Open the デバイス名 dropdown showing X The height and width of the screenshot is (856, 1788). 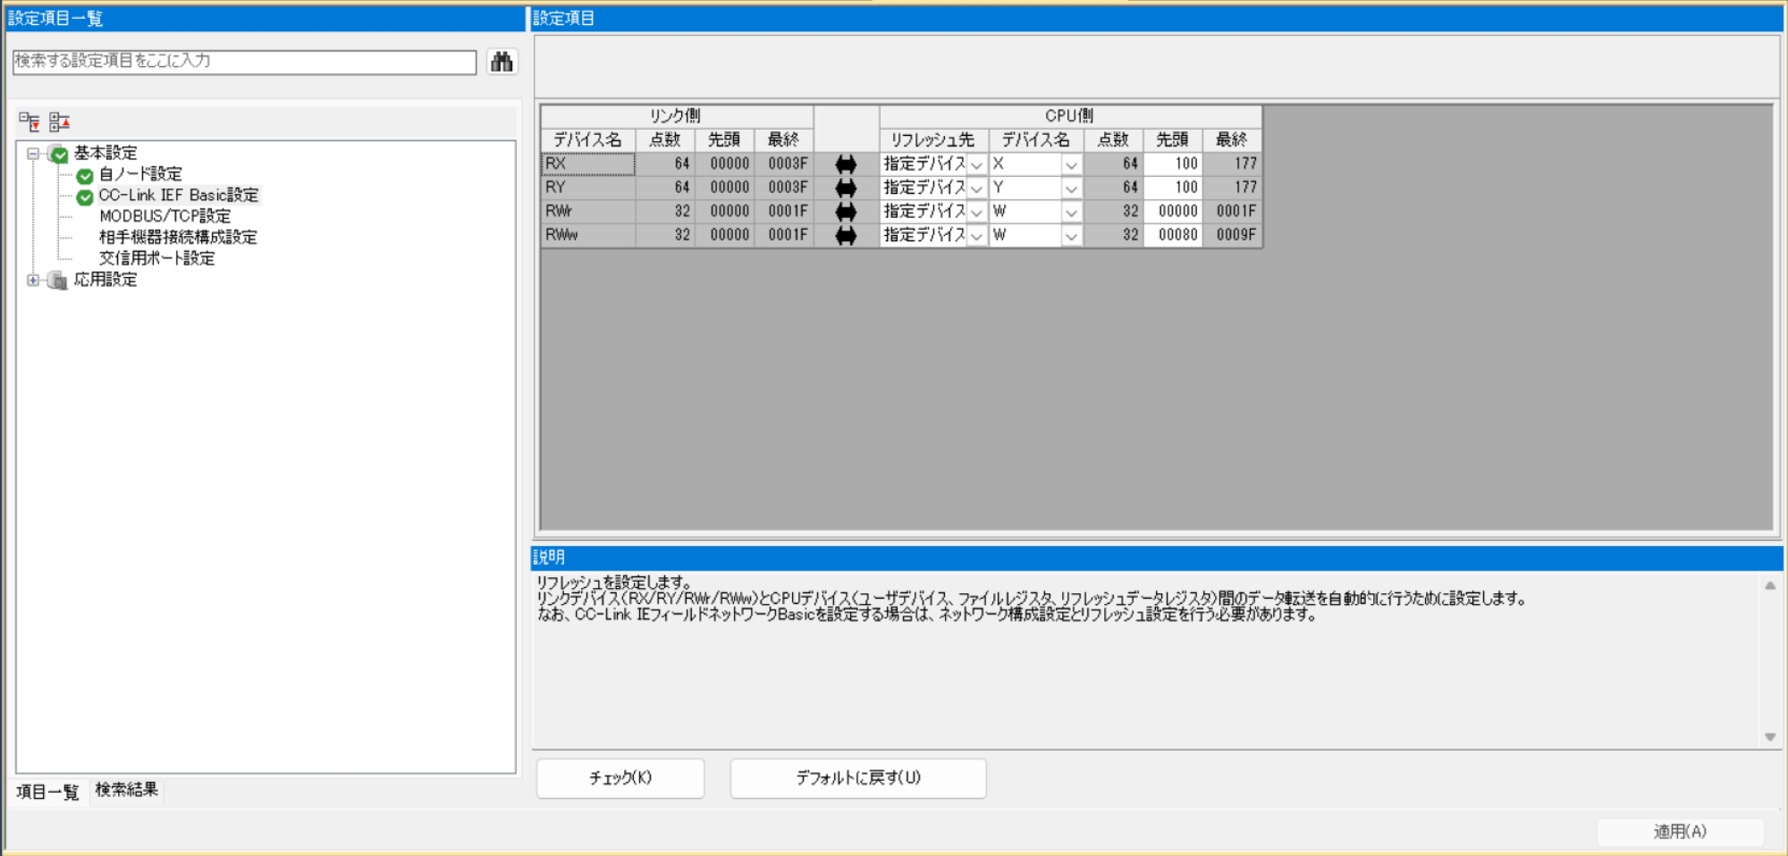1071,163
